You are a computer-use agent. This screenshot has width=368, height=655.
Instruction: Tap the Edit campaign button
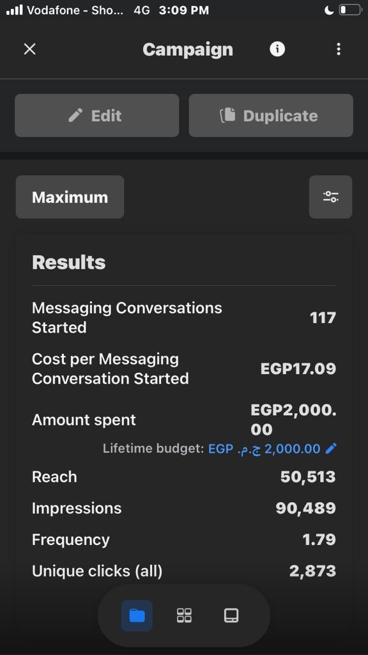coord(97,115)
